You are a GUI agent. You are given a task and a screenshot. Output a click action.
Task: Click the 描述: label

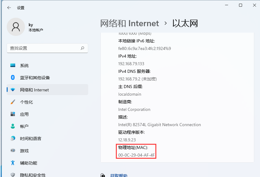(x=123, y=117)
